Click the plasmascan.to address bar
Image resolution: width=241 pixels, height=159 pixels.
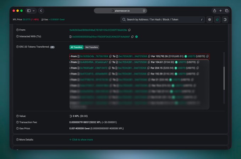(x=120, y=11)
